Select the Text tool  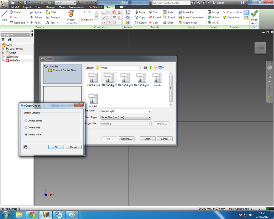pos(52,22)
